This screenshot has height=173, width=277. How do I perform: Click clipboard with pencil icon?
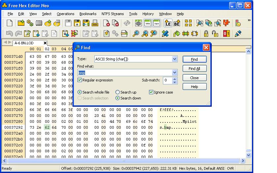coord(27,33)
